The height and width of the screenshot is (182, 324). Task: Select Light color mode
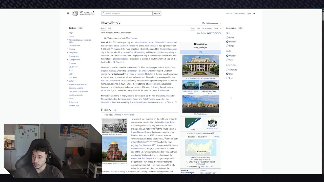(x=227, y=74)
